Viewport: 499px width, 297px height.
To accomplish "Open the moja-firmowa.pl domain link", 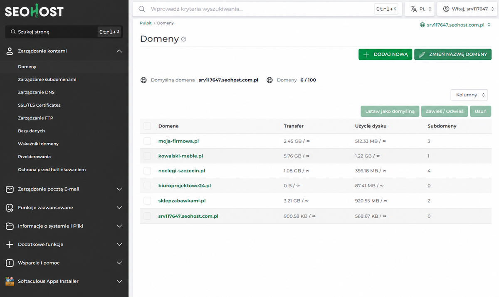I will (178, 141).
